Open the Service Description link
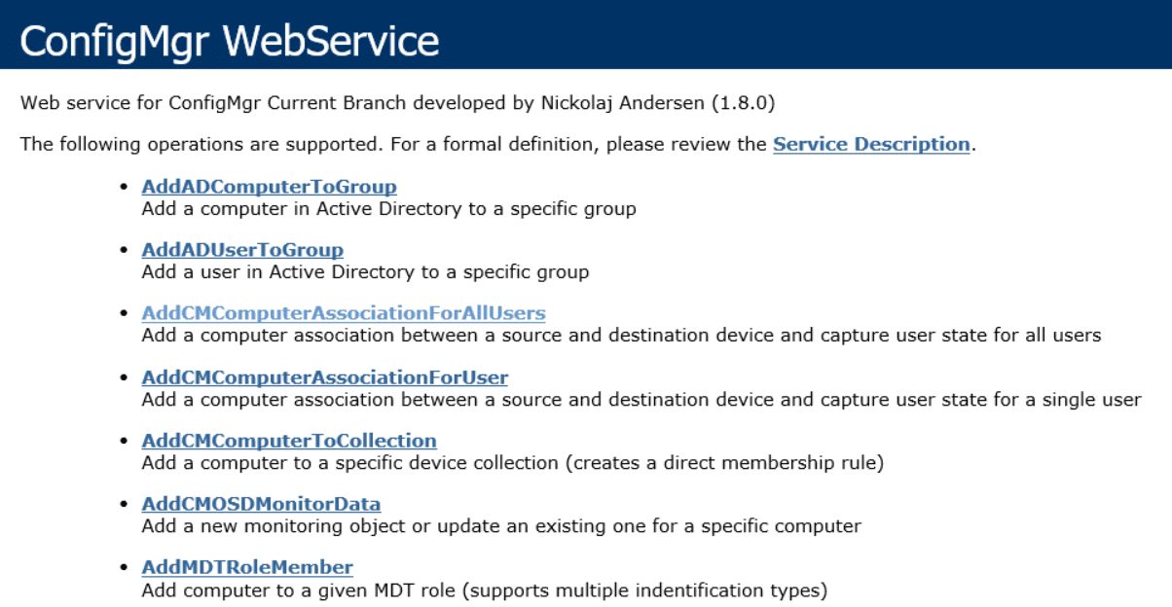This screenshot has width=1172, height=607. pos(871,144)
